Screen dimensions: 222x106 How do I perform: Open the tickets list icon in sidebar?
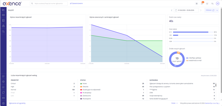point(3,15)
